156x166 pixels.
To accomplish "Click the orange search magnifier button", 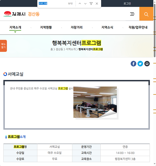I will (x=146, y=14).
